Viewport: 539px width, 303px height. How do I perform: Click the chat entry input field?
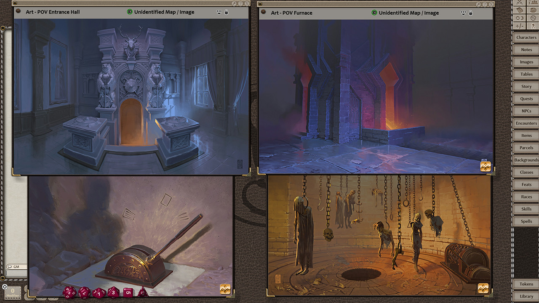[15, 273]
